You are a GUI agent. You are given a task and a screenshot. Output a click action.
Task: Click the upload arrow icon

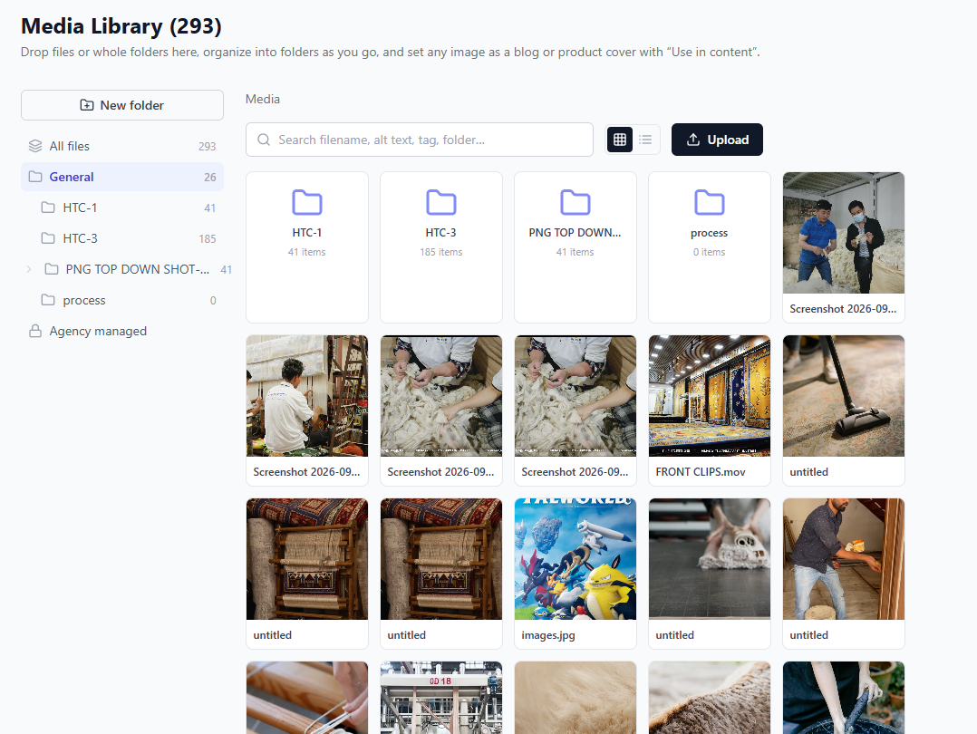tap(692, 140)
